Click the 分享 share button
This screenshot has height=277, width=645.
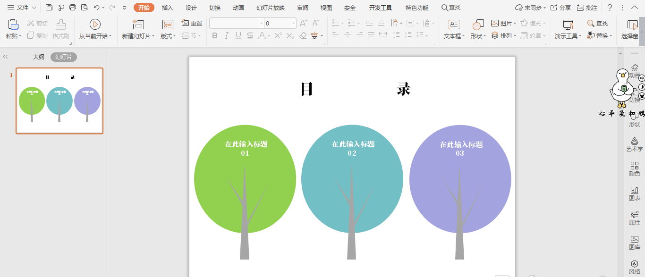coord(560,8)
